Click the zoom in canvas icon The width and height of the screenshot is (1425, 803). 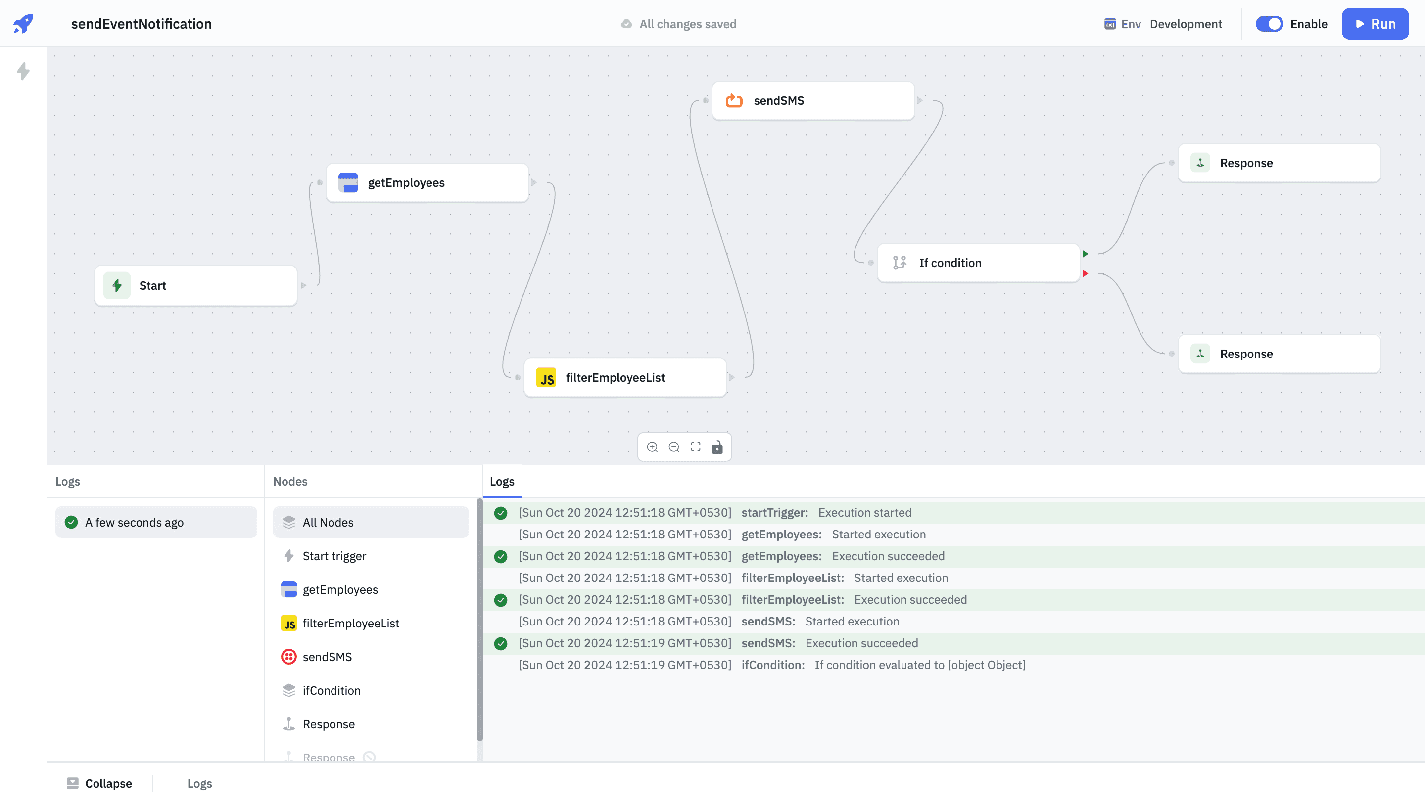point(652,447)
